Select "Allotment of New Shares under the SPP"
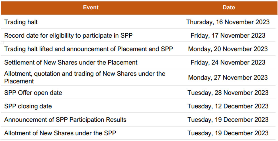Viewport: 278px width, 141px height. pyautogui.click(x=60, y=133)
